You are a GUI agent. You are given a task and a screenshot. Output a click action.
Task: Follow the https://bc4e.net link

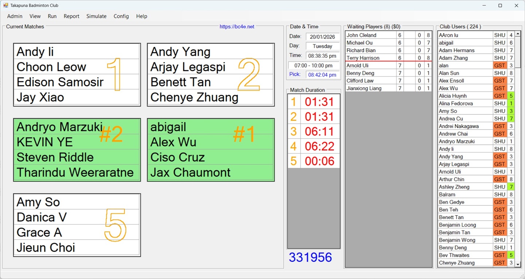(237, 27)
